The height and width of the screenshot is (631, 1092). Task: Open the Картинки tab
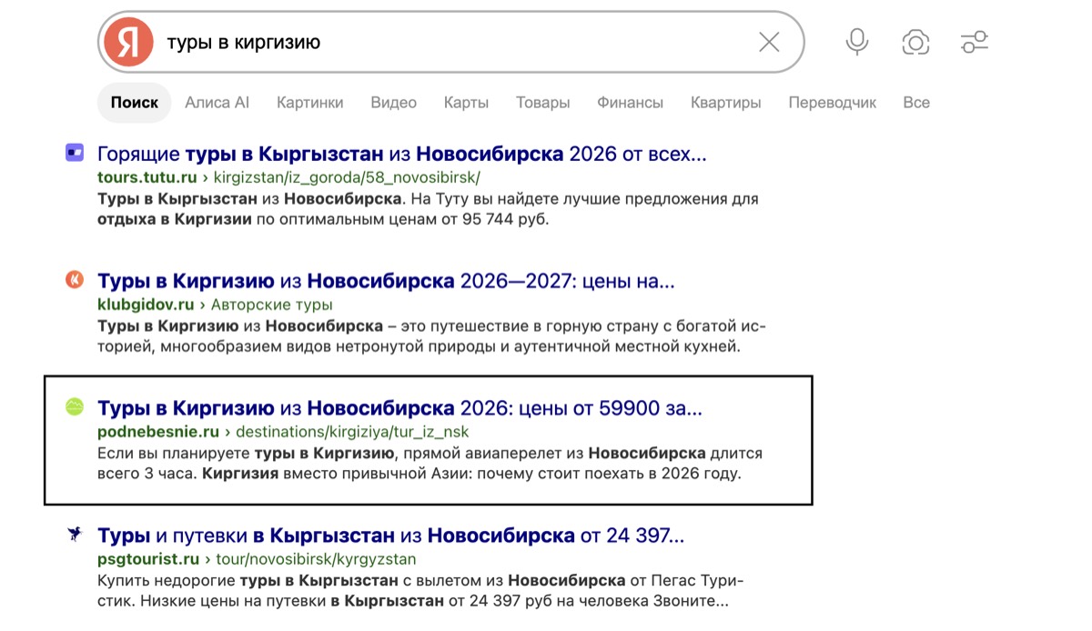(310, 103)
